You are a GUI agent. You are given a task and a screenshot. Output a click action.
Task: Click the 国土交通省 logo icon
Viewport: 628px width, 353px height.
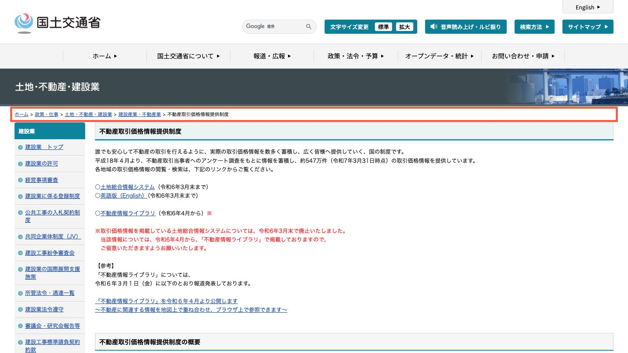tap(24, 23)
